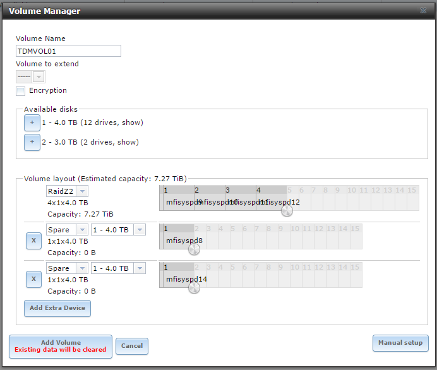
Task: Close the Volume Manager dialog
Action: (423, 11)
